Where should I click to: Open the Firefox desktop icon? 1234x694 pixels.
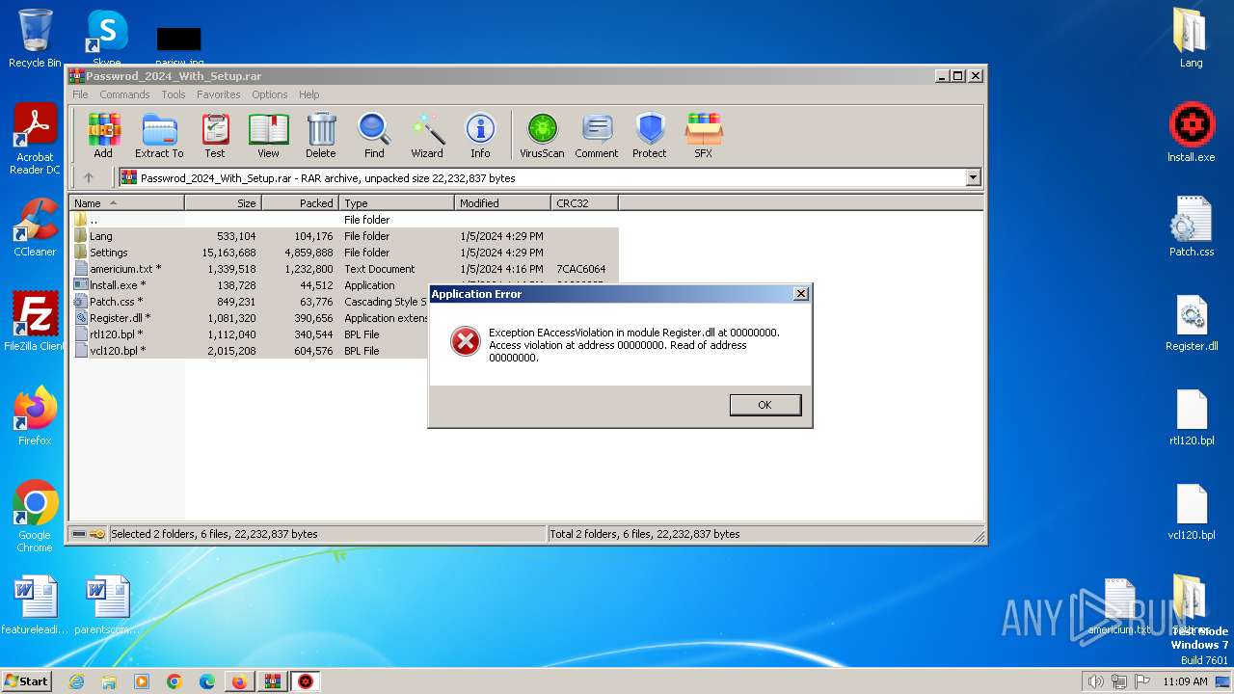pos(35,416)
